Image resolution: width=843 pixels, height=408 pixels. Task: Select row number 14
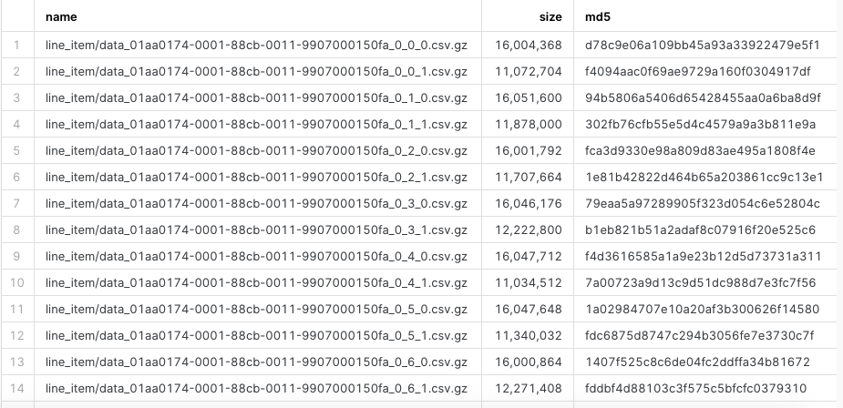[16, 389]
